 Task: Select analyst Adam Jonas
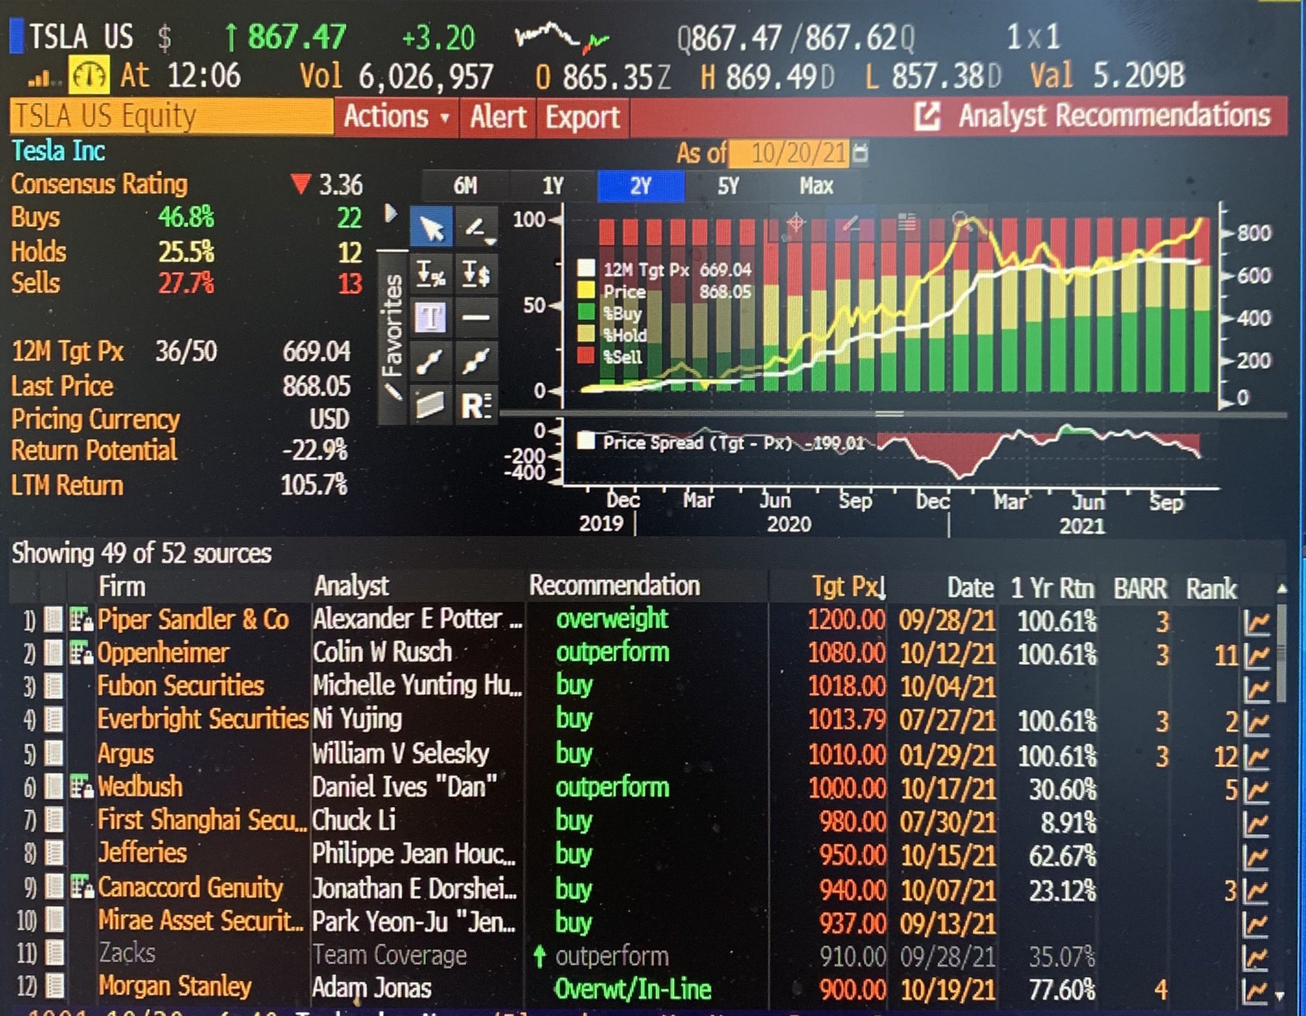(372, 988)
